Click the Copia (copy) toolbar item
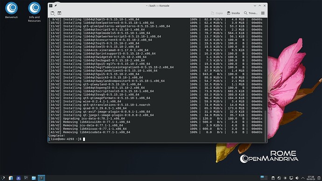 point(217,13)
